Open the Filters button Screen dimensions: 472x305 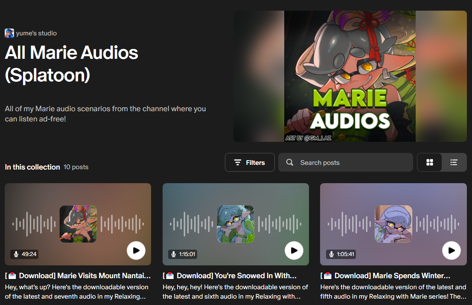pyautogui.click(x=250, y=162)
